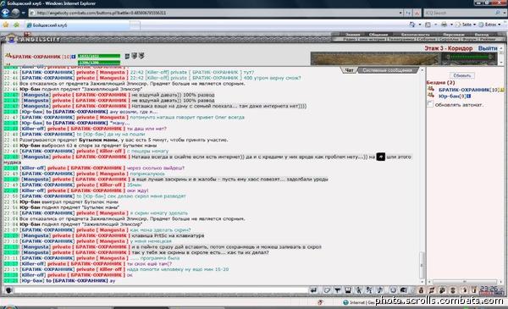Click the green health progress bar
The height and width of the screenshot is (309, 508).
(x=99, y=56)
